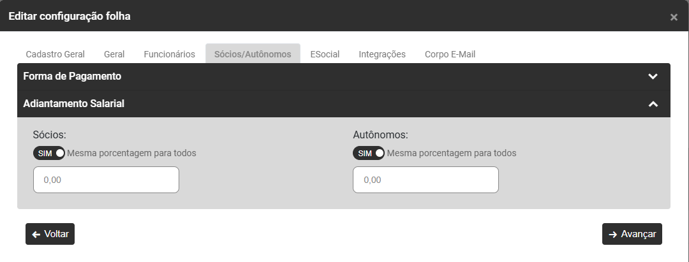This screenshot has height=262, width=689.
Task: Open the Integrações tab
Action: [x=382, y=54]
